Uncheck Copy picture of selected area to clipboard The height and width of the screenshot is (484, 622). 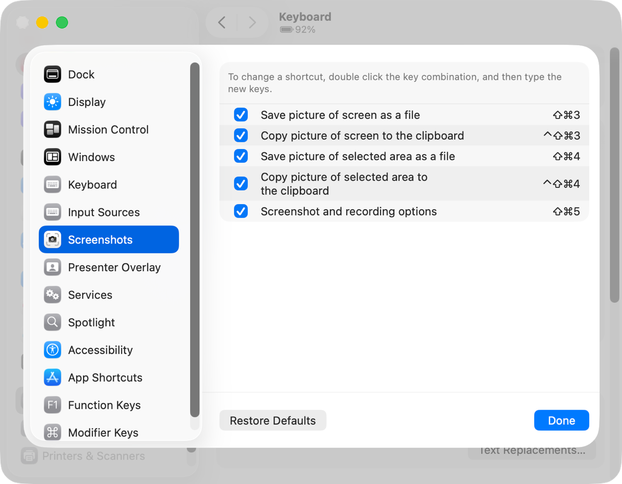point(241,183)
